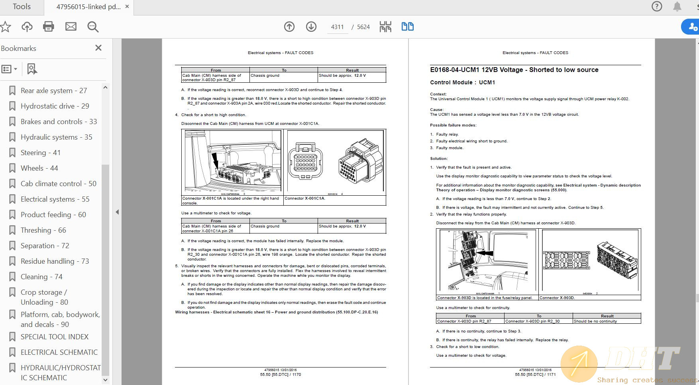Open bookmark Product feeding - 60

click(x=53, y=215)
